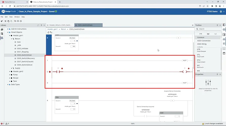Click the cloud upload icon
Image resolution: width=226 pixels, height=126 pixels.
tap(18, 21)
